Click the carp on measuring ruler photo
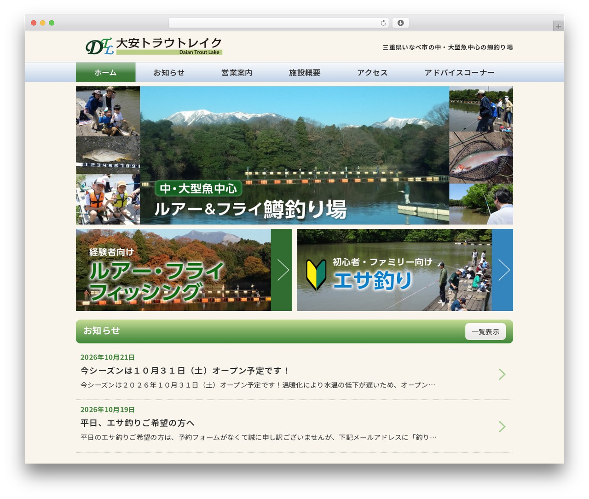 click(108, 155)
